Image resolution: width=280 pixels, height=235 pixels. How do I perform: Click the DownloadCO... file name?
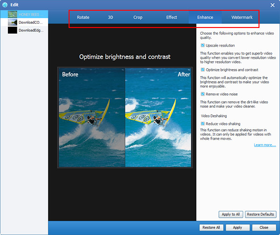pos(30,22)
